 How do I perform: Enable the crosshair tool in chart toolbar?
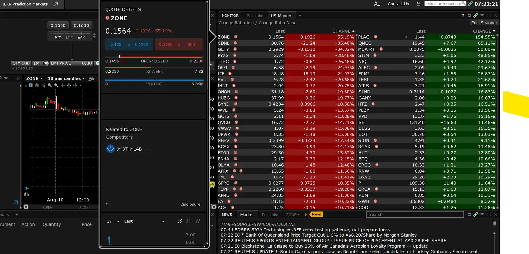pos(62,85)
